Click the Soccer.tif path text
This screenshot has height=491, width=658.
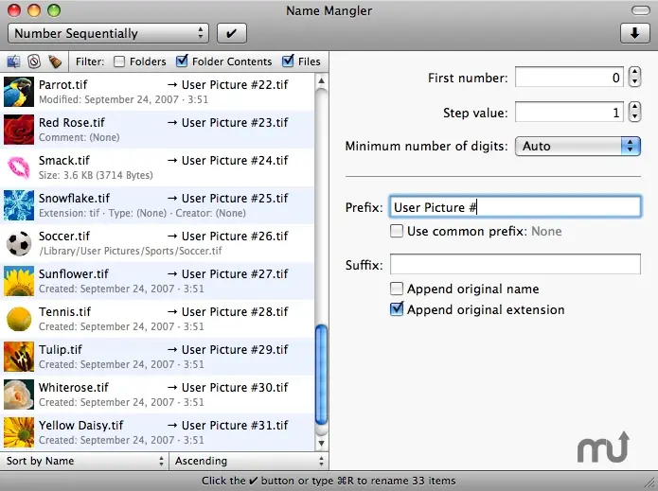coord(131,251)
